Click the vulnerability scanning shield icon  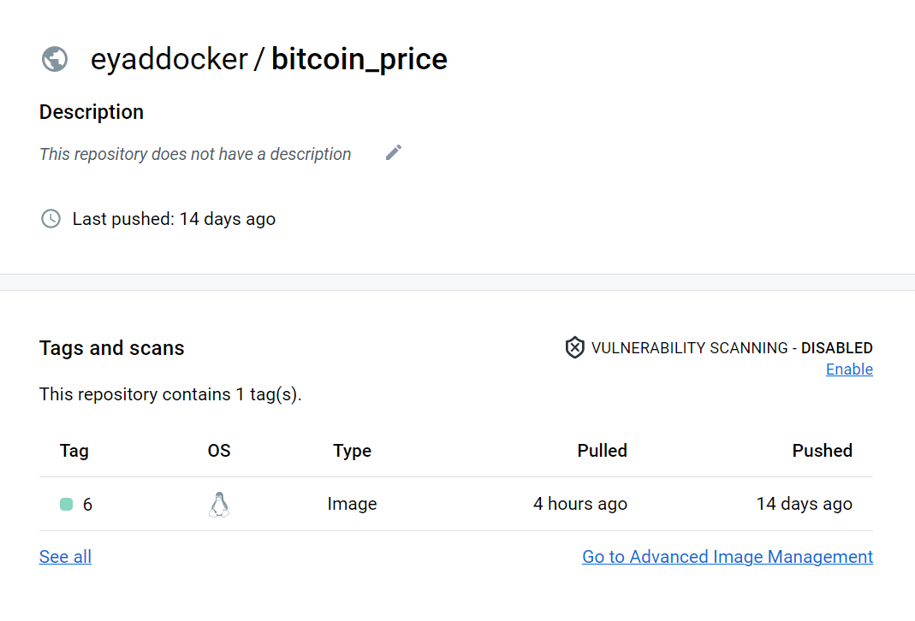click(574, 347)
